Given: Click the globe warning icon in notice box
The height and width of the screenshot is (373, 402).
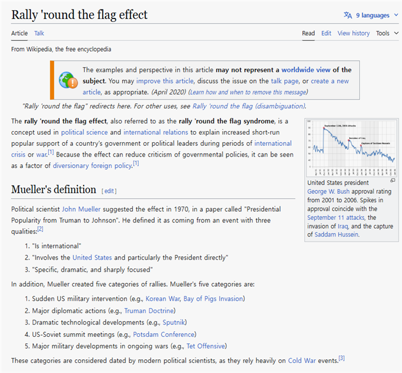Looking at the screenshot, I should click(68, 81).
